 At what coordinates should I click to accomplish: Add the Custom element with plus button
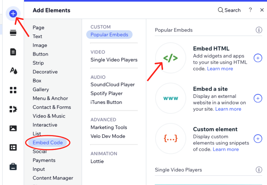click(x=258, y=139)
